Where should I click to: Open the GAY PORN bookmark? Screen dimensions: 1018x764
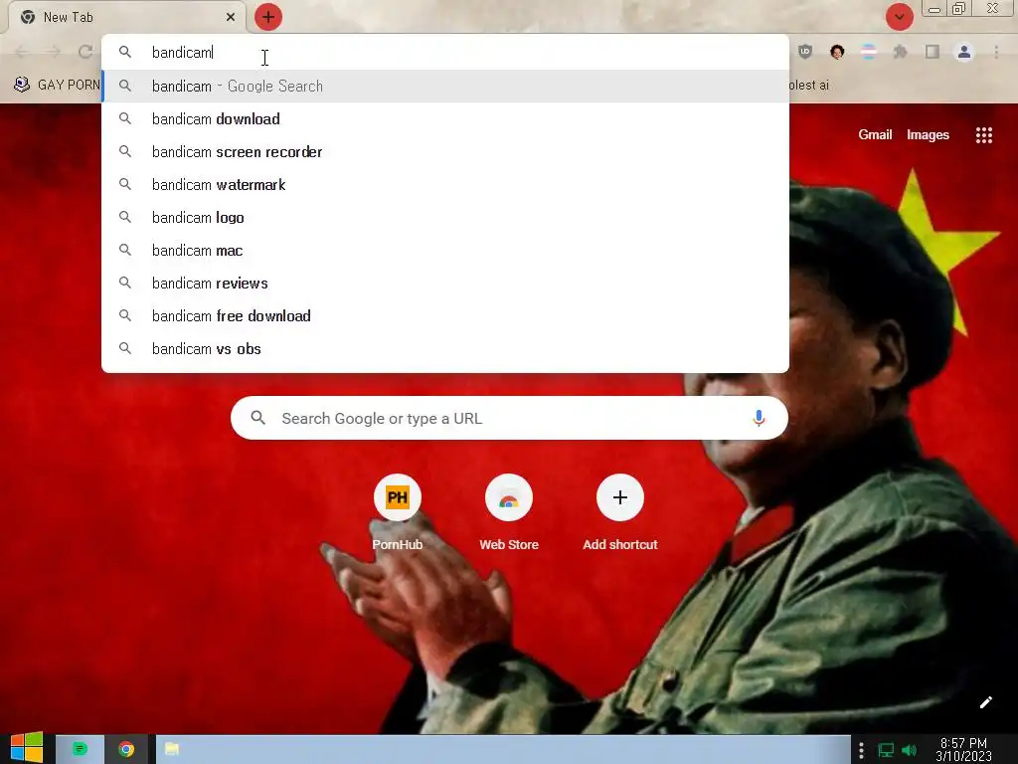pos(57,85)
